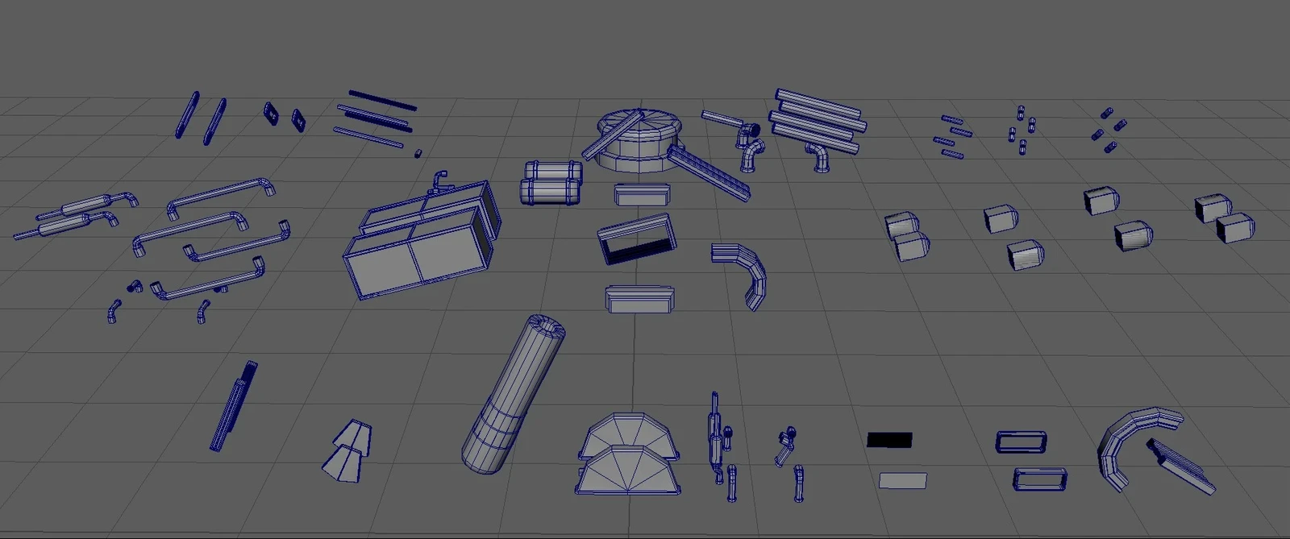The height and width of the screenshot is (539, 1290).
Task: Select the two stacked horizontal tanks
Action: click(551, 183)
